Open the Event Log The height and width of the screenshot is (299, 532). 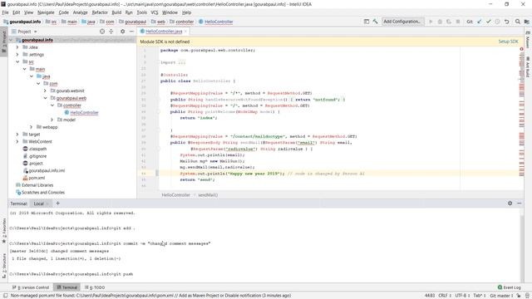509,287
